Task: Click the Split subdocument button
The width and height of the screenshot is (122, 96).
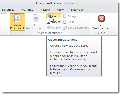Action: tap(69, 22)
